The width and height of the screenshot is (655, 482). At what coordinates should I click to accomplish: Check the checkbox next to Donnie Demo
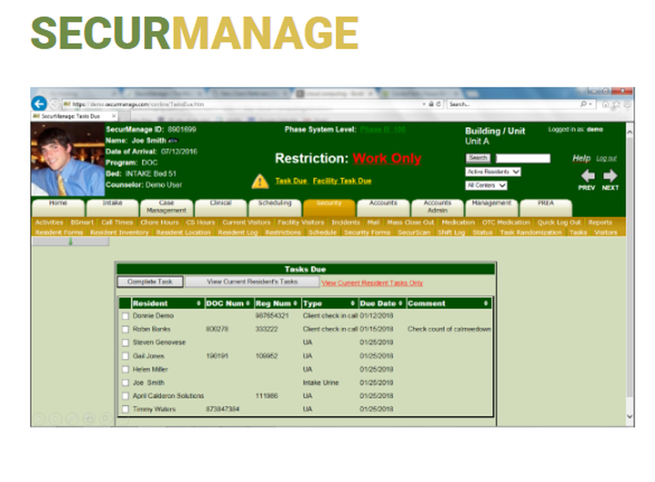126,316
